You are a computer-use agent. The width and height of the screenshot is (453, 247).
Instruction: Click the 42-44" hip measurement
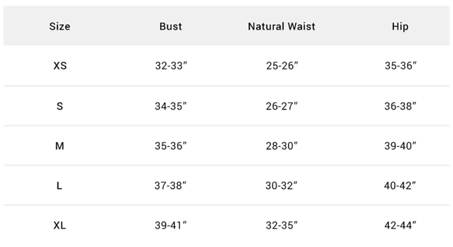pyautogui.click(x=400, y=225)
